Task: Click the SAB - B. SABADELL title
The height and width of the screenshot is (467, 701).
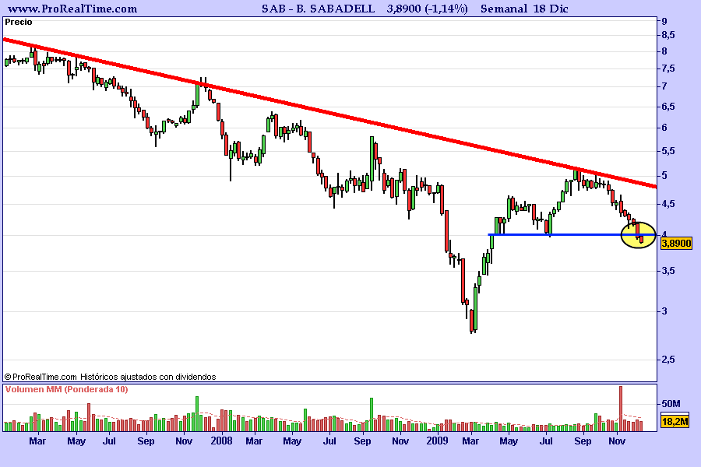Action: [318, 9]
